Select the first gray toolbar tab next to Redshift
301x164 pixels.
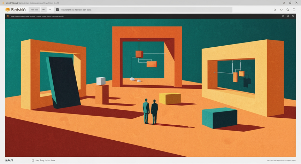(34, 10)
